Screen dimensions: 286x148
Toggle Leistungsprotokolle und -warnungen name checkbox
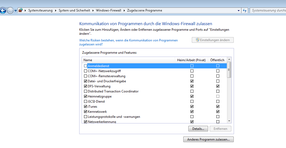85,116
